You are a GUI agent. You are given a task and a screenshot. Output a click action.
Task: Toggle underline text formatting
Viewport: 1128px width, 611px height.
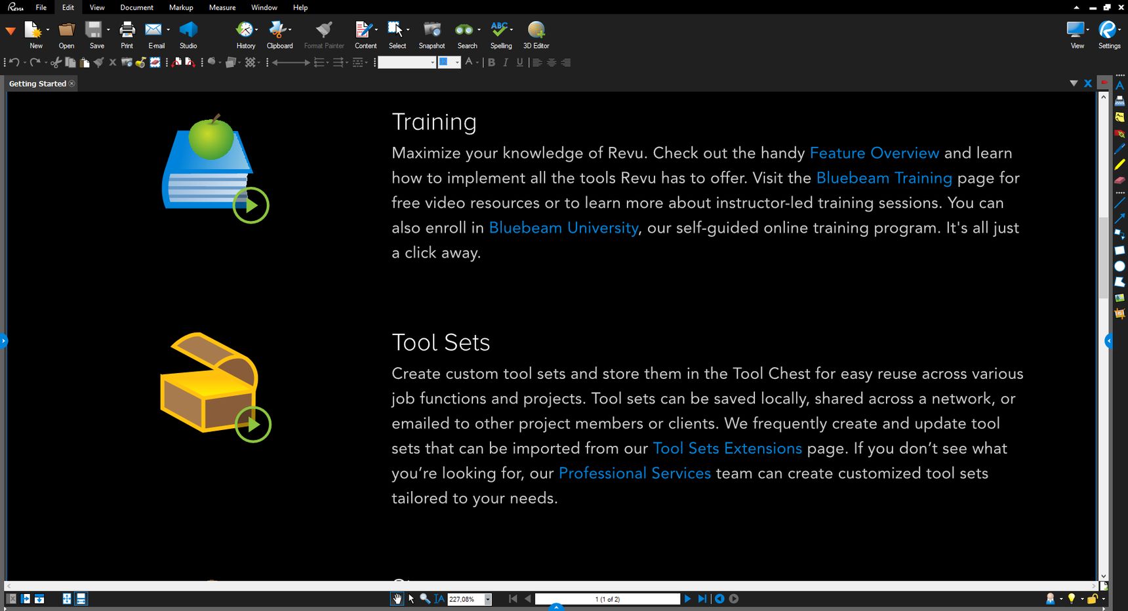coord(520,63)
